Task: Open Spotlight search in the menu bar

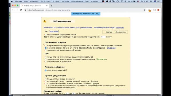Action: (151, 1)
